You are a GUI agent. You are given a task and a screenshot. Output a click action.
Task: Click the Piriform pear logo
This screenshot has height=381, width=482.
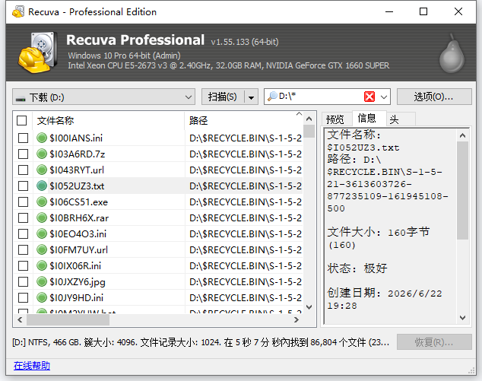click(x=452, y=53)
